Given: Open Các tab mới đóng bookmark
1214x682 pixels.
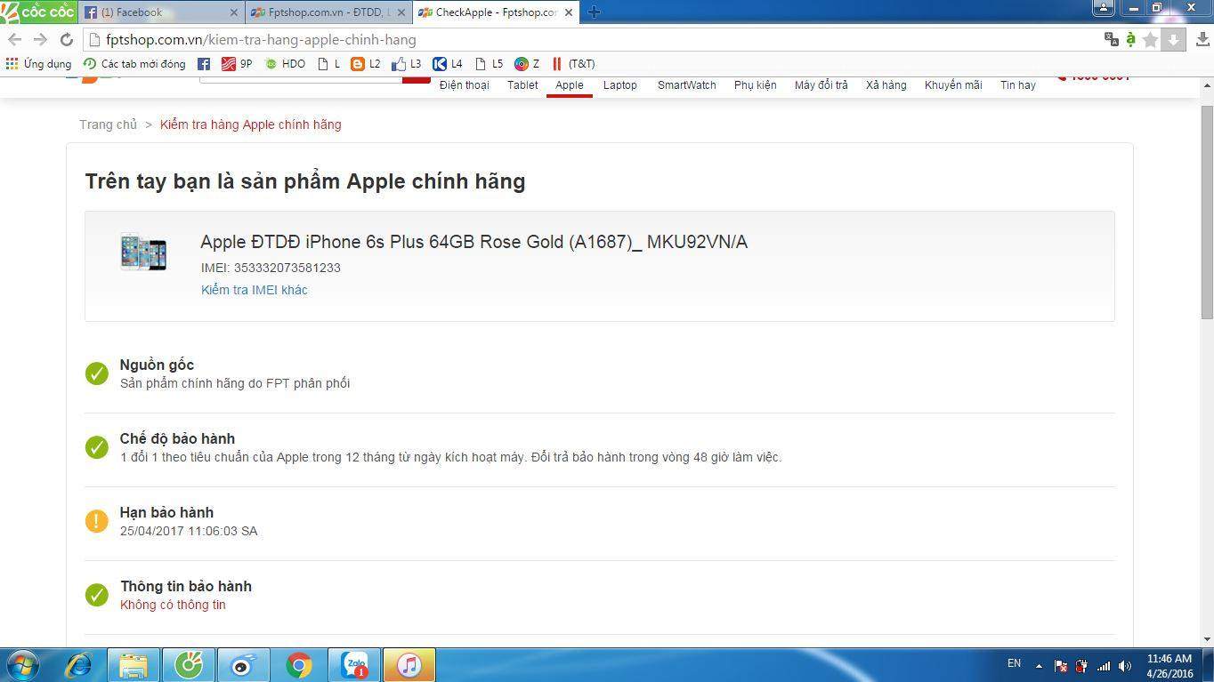Looking at the screenshot, I should (134, 64).
